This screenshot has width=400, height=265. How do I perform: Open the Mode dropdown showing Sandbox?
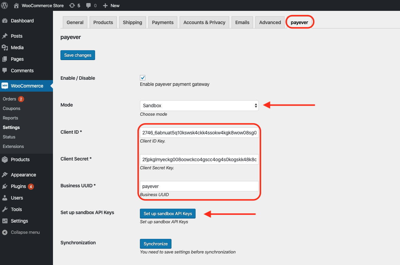[199, 106]
